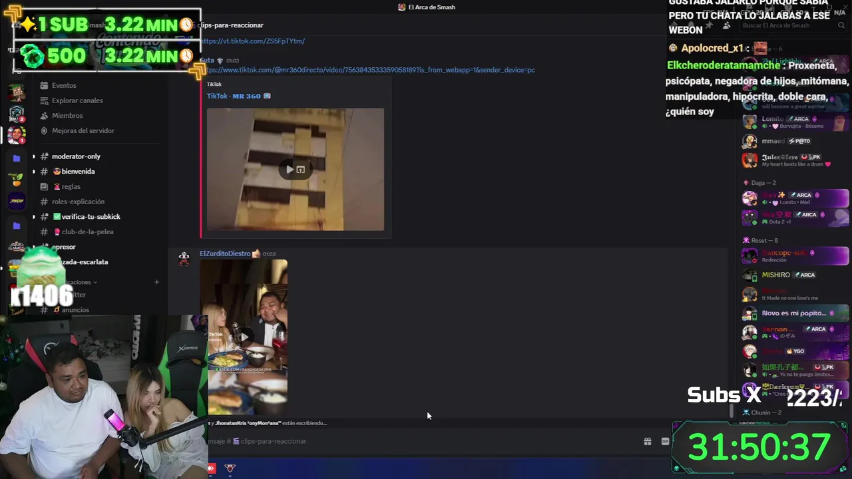Select the plant sprout server icon
This screenshot has width=852, height=479.
[17, 180]
